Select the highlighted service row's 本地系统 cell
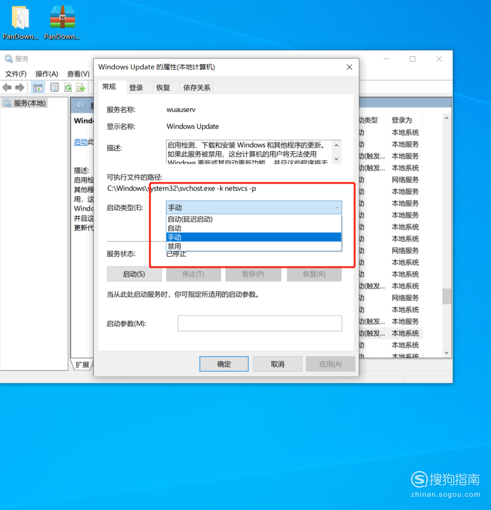The height and width of the screenshot is (510, 491). pyautogui.click(x=406, y=333)
